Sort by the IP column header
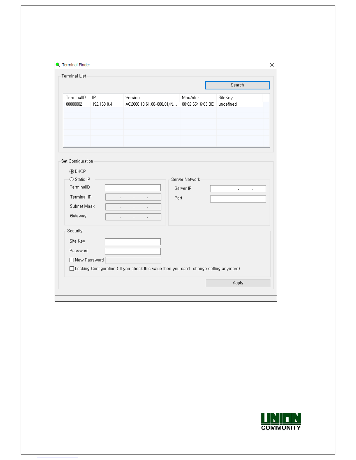The image size is (356, 460). click(94, 98)
